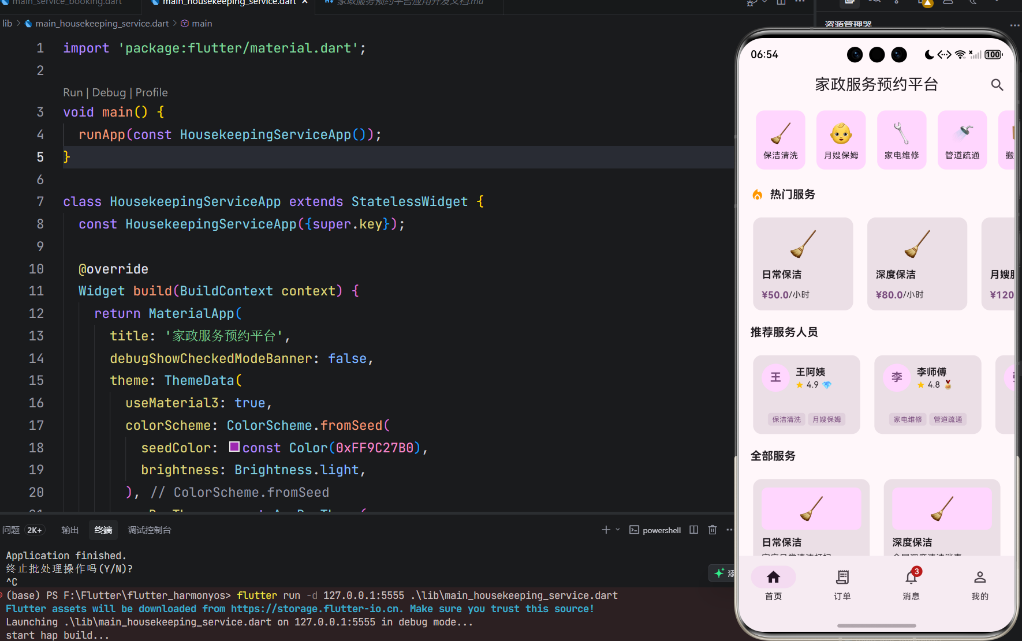The image size is (1022, 641).
Task: Click the 全部服务 section heading
Action: [x=773, y=456]
